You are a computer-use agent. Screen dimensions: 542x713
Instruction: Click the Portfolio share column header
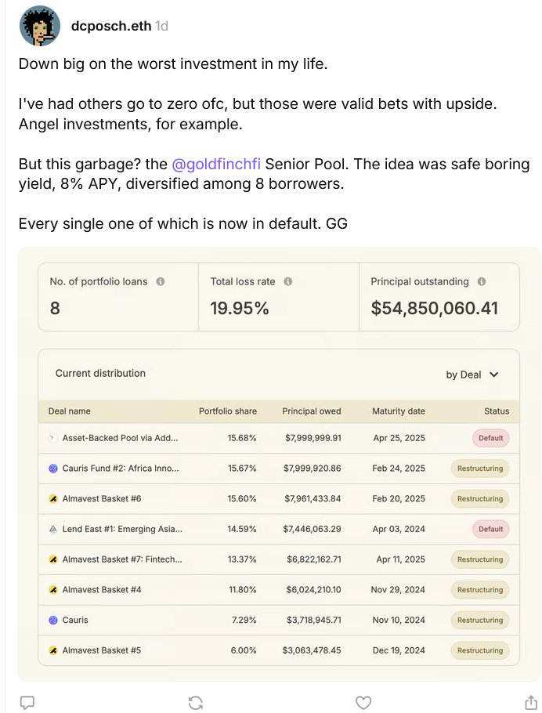click(227, 411)
